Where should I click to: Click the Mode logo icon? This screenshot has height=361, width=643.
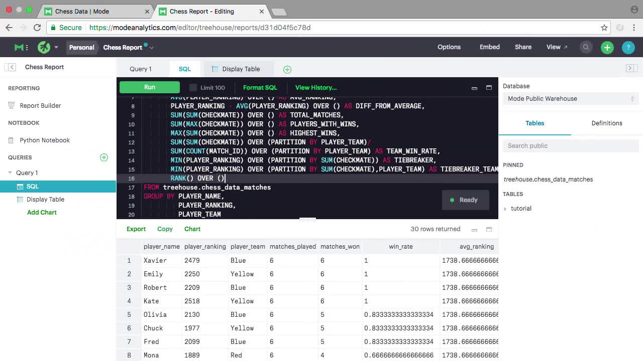click(x=19, y=47)
